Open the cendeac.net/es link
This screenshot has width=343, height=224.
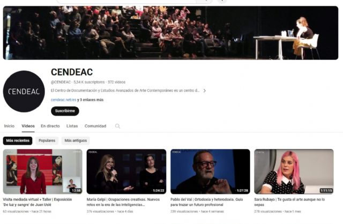pyautogui.click(x=63, y=100)
